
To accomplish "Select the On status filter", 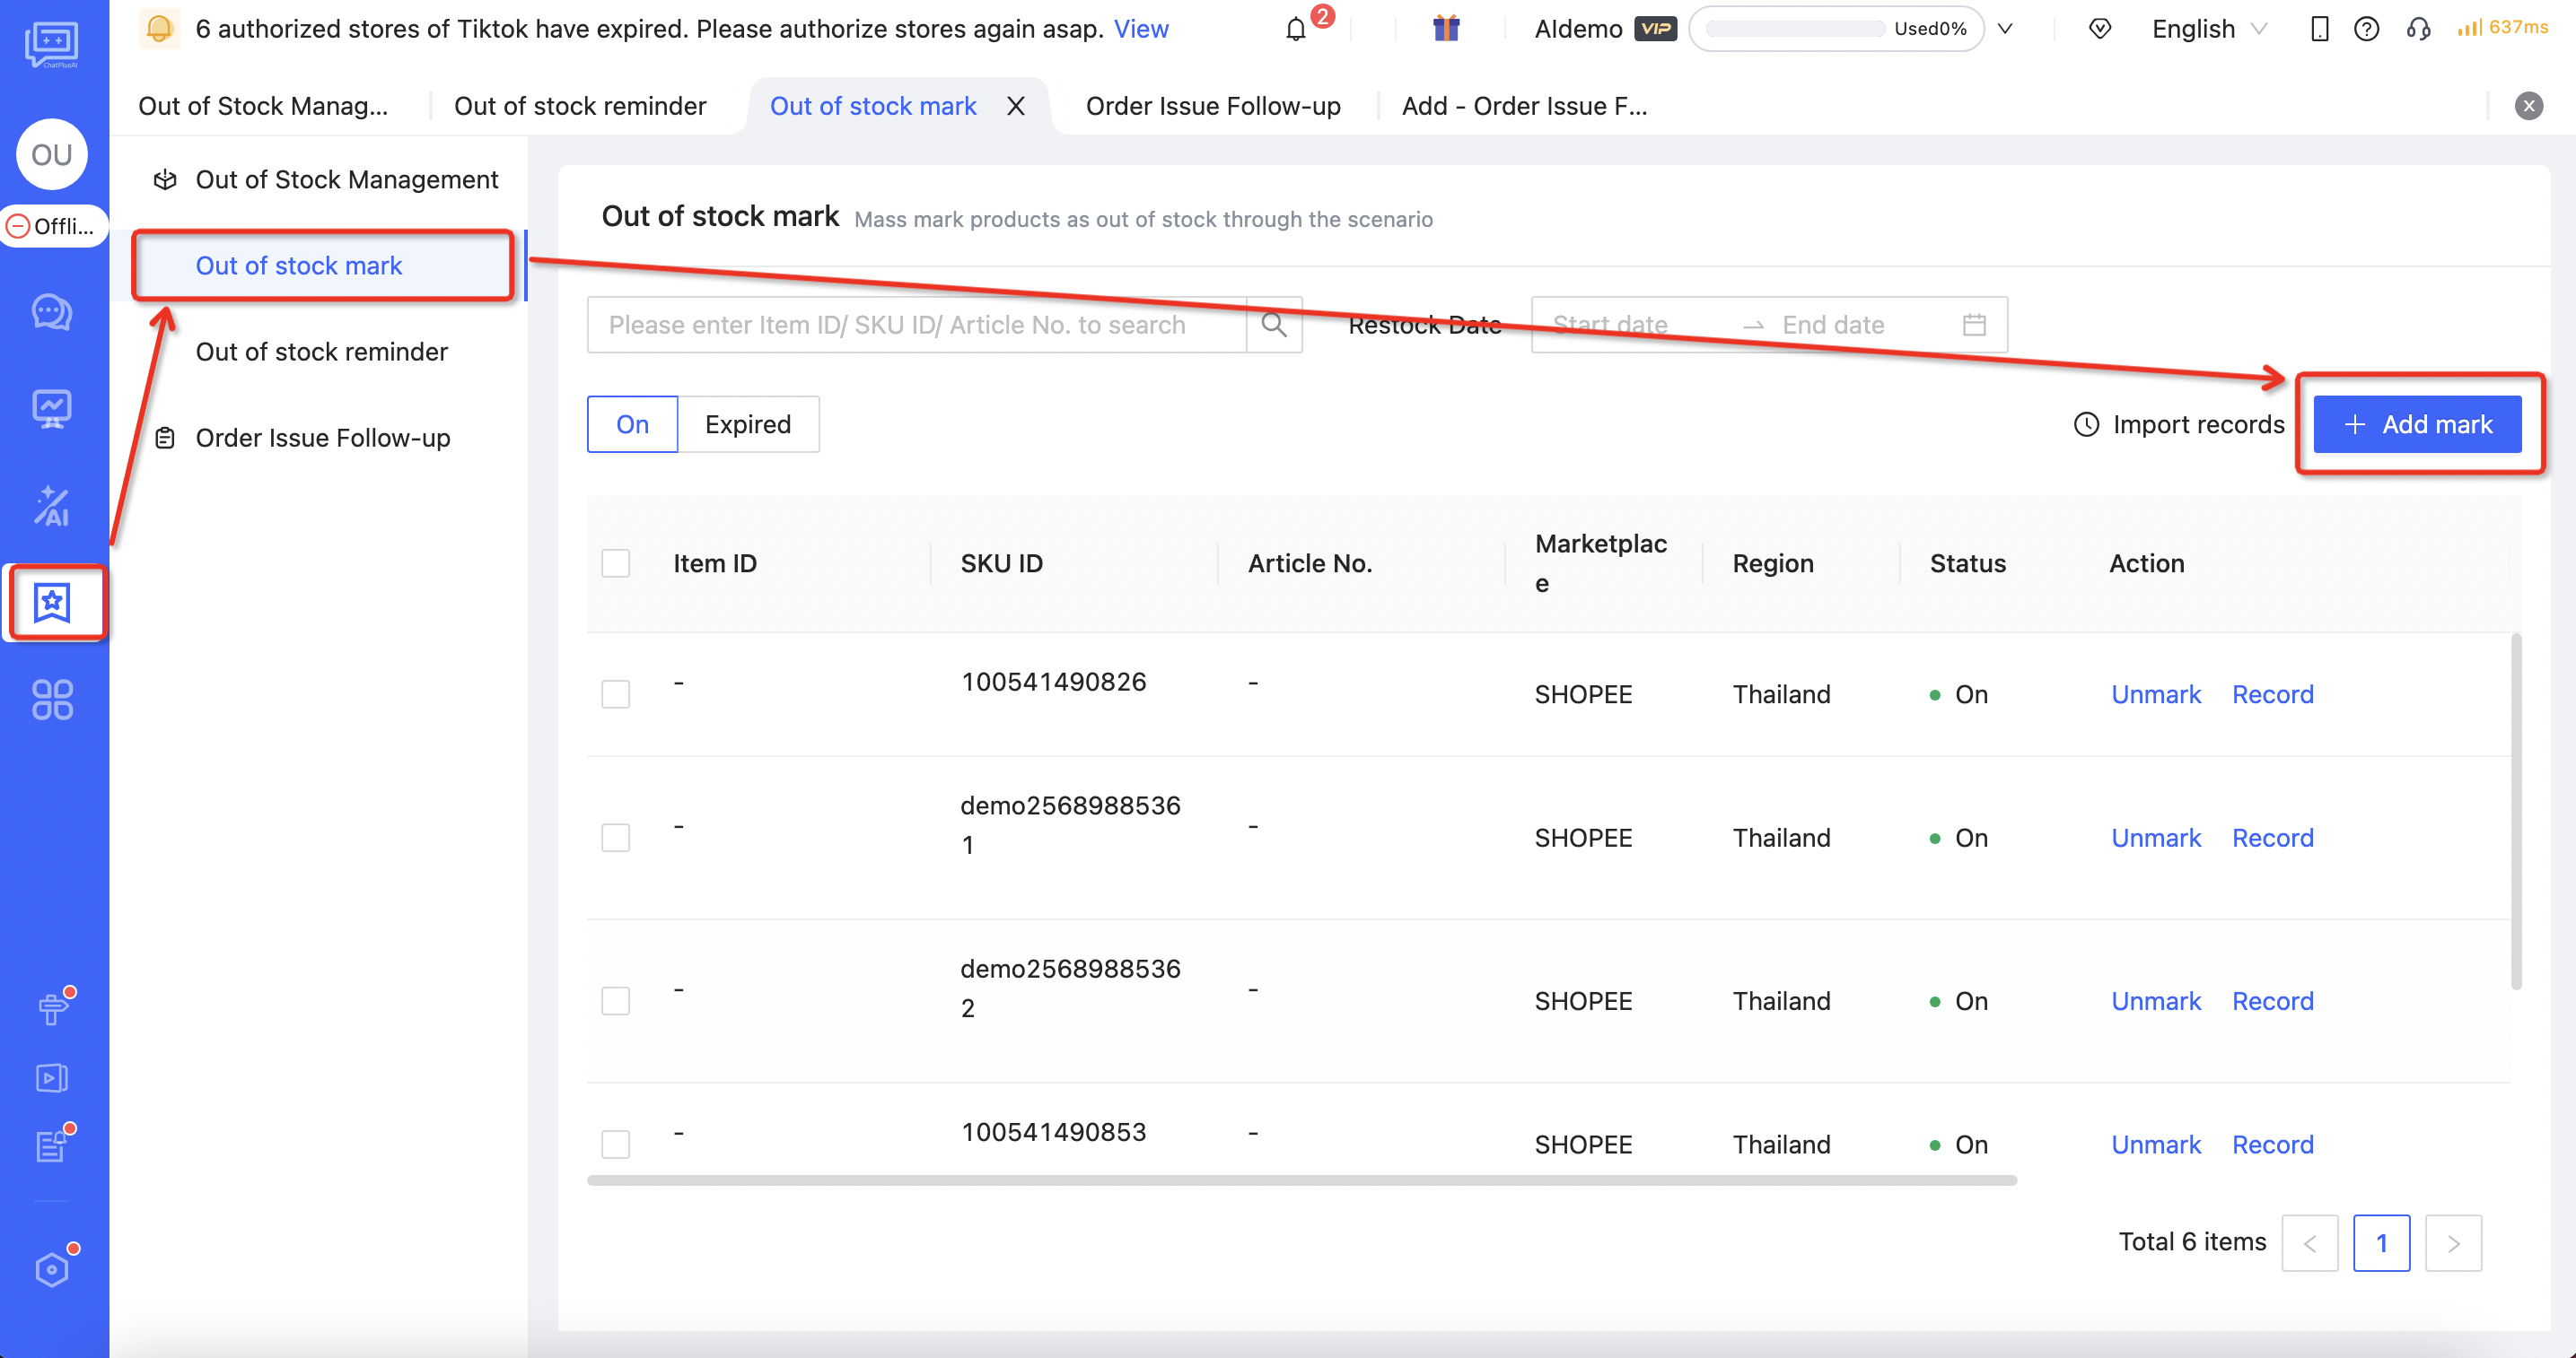I will (x=633, y=424).
